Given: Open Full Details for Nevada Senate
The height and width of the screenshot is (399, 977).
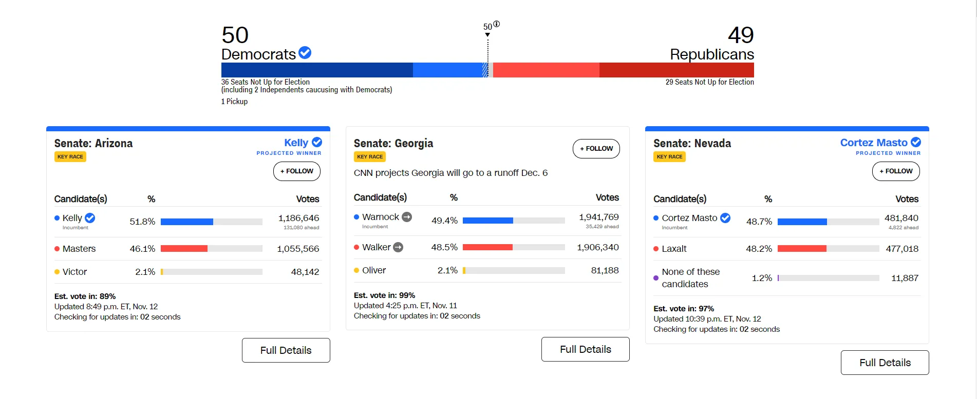Looking at the screenshot, I should [885, 363].
